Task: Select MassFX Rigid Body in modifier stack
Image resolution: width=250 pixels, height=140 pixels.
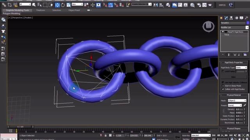Action: point(235,32)
